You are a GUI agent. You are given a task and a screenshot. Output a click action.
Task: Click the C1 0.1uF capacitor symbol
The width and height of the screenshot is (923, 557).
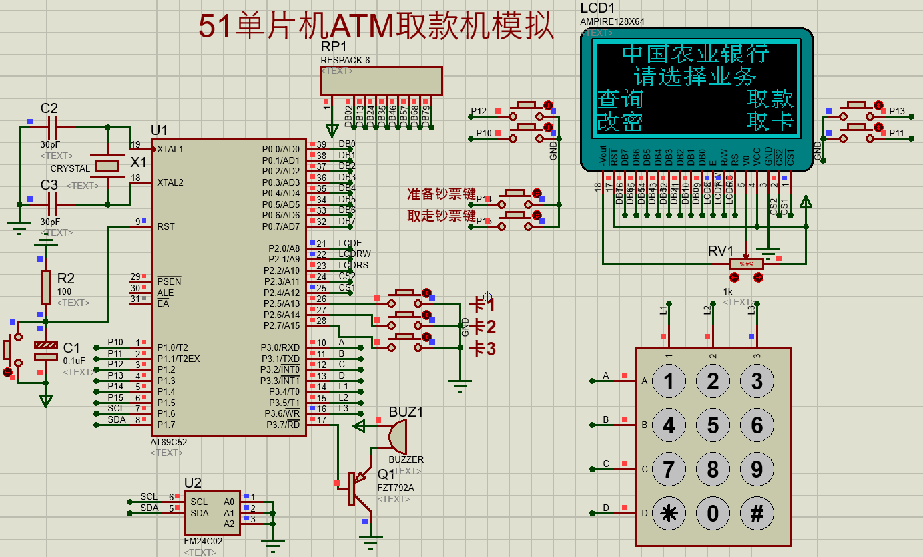(x=45, y=351)
